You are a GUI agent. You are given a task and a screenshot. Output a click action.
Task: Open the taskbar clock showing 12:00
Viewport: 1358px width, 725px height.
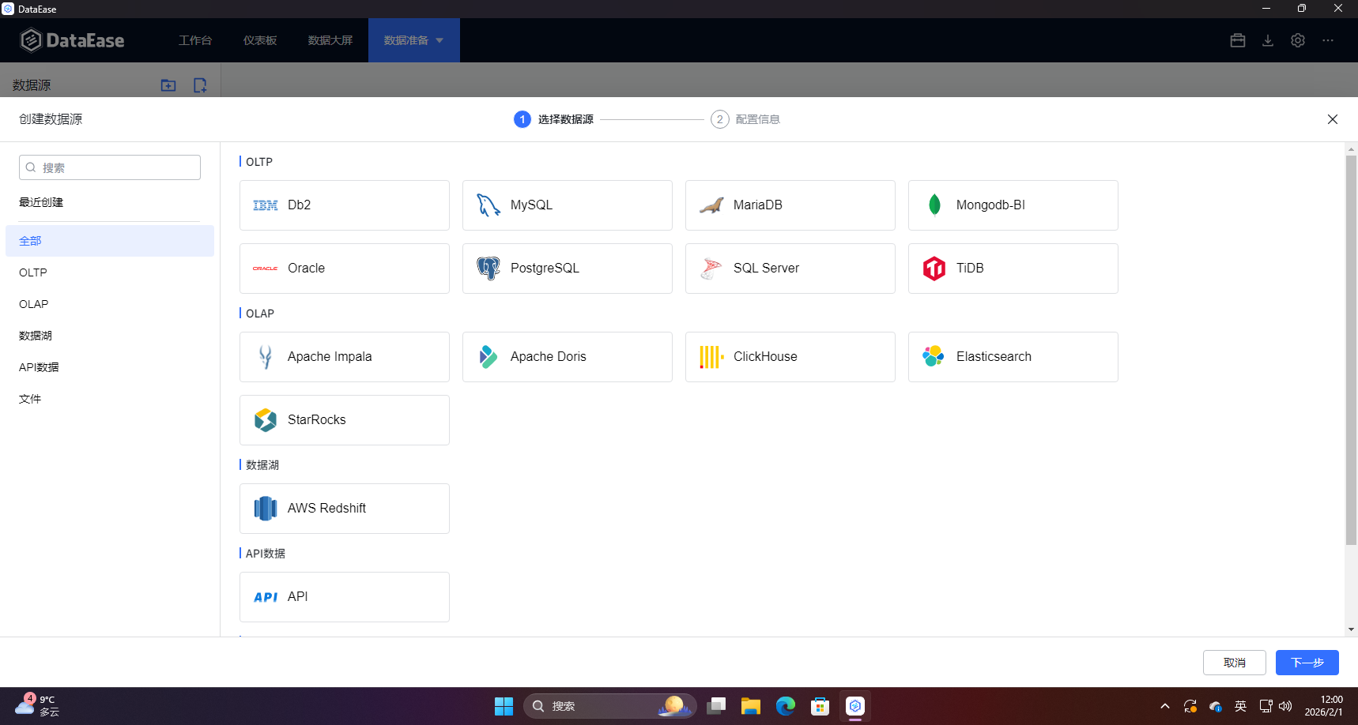click(x=1324, y=706)
